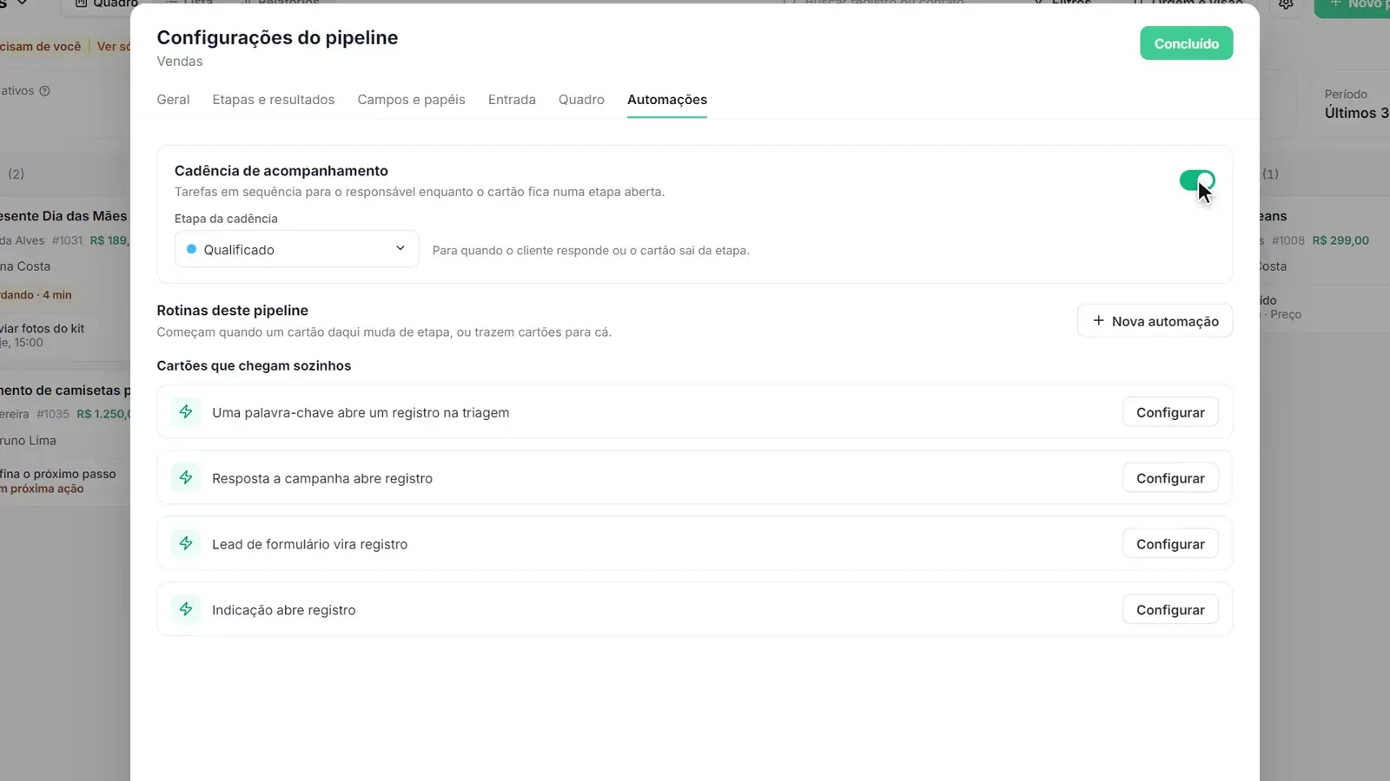Click 'Uma palavra-chave abre um registro na triagem'

point(361,413)
